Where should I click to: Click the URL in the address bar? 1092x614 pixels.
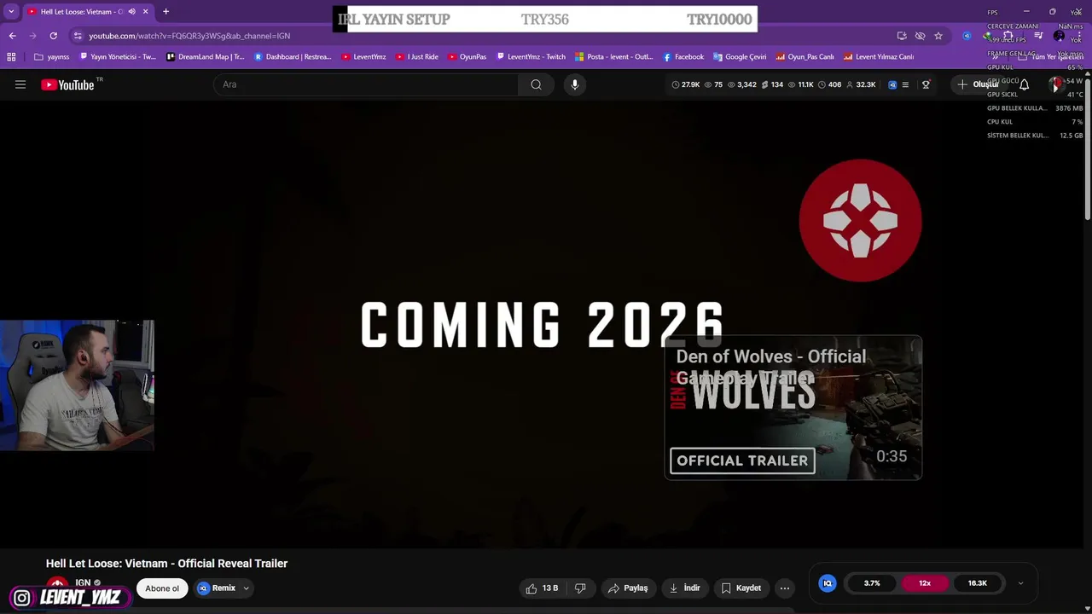coord(189,36)
